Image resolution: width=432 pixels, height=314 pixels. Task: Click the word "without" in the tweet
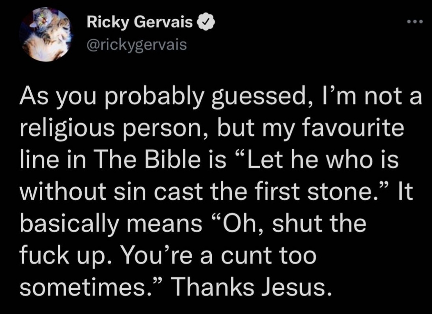63,192
